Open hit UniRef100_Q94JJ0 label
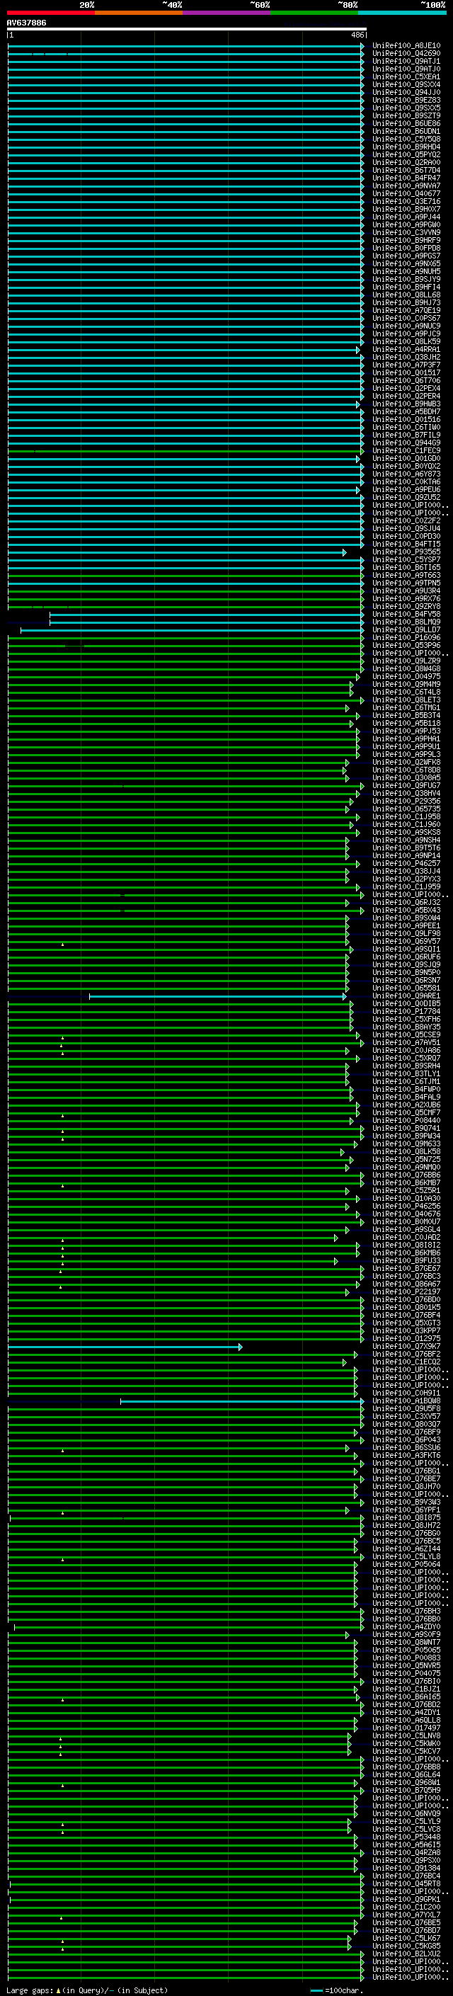The height and width of the screenshot is (1996, 453). (406, 92)
